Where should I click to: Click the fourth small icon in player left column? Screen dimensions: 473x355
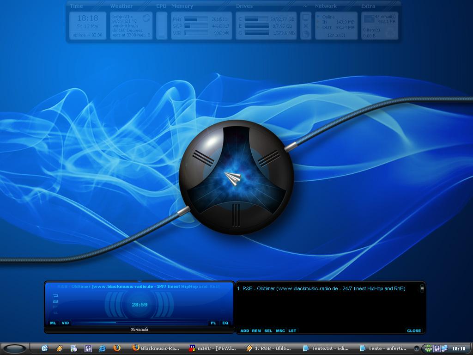(55, 313)
